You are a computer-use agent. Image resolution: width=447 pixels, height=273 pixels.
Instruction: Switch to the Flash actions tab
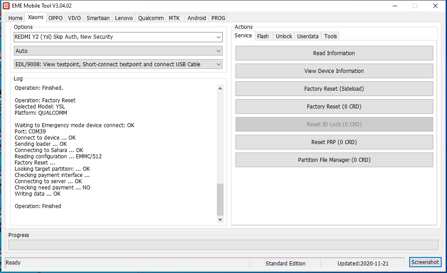point(263,36)
